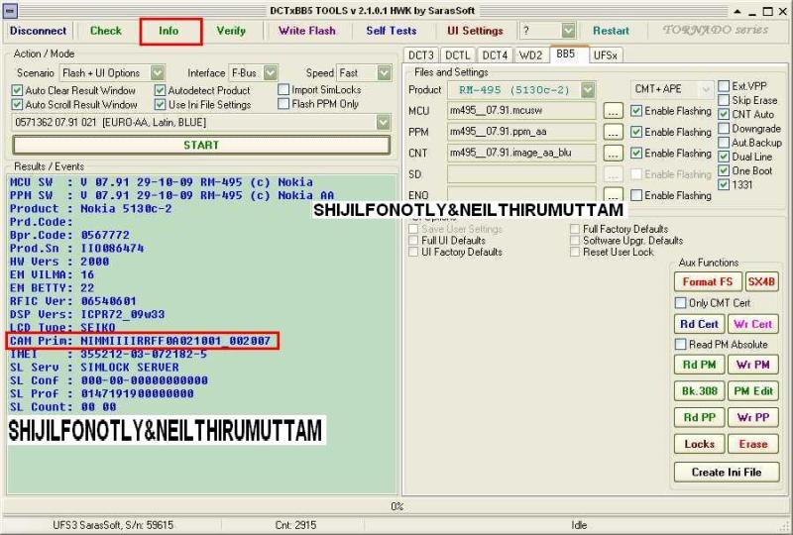The image size is (793, 535).
Task: Open the title bar system menu icon
Action: (10, 11)
